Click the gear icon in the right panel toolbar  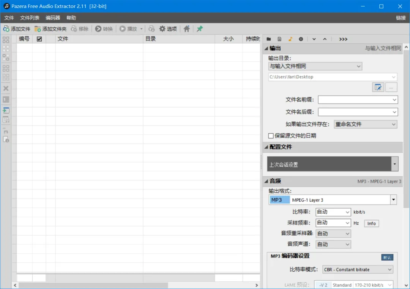(301, 39)
